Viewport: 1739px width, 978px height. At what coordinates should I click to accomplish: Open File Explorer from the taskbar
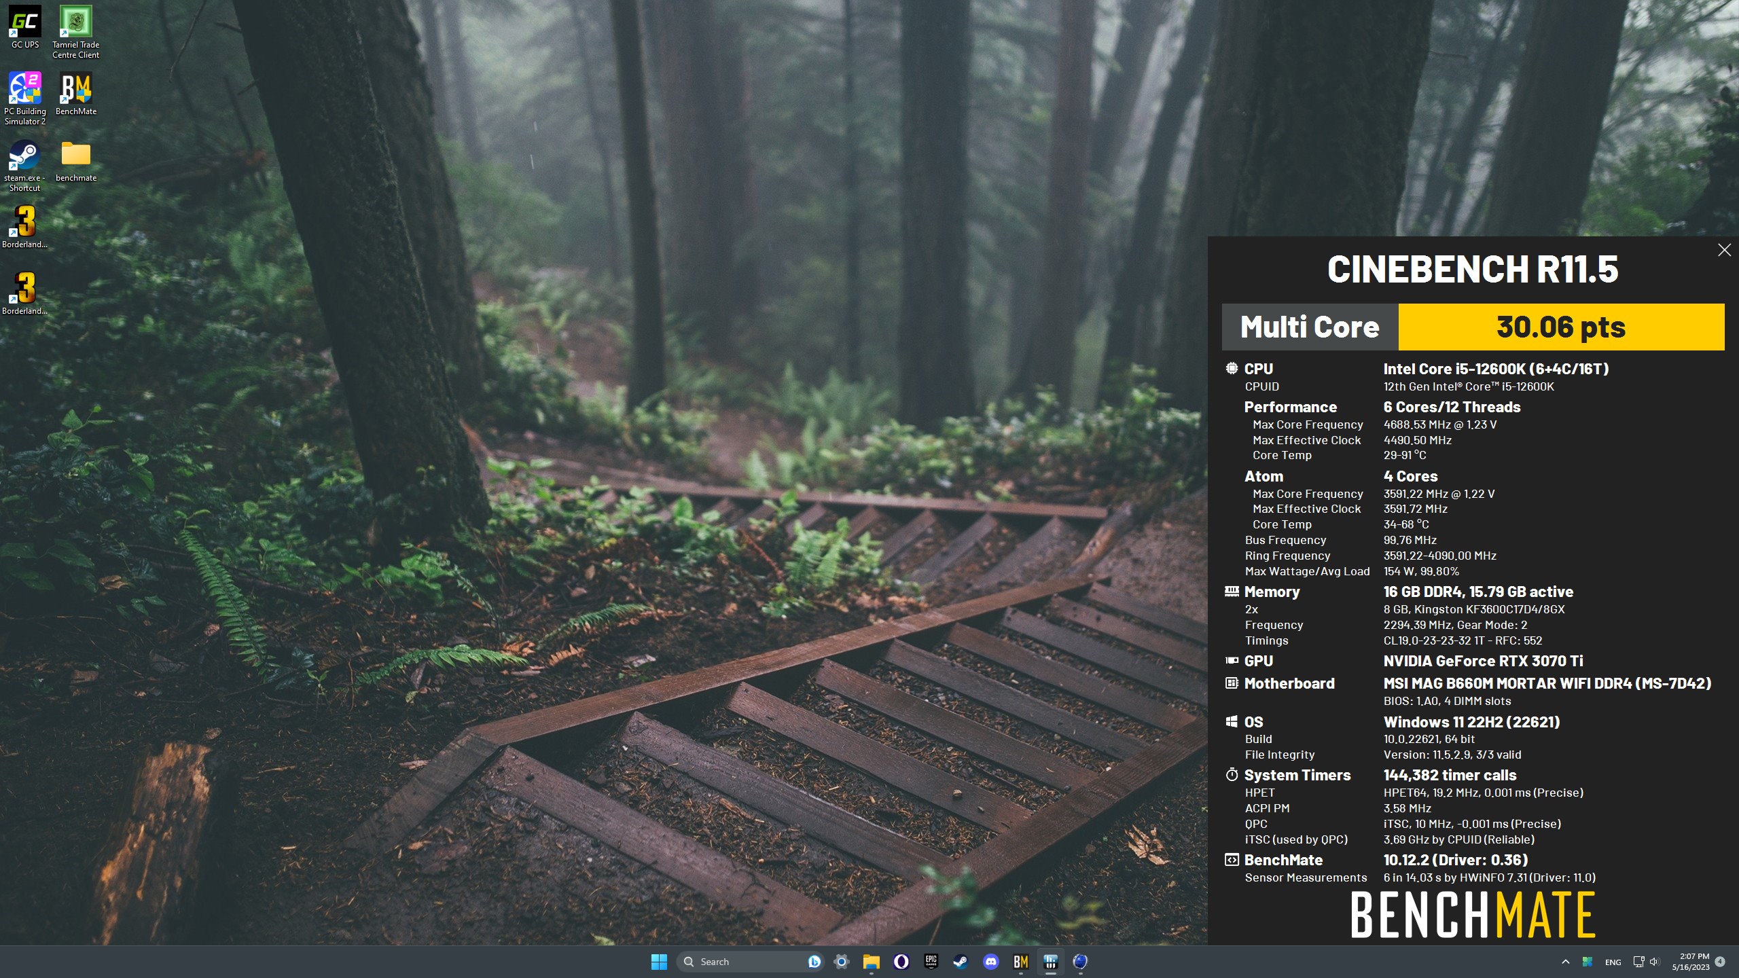[872, 962]
